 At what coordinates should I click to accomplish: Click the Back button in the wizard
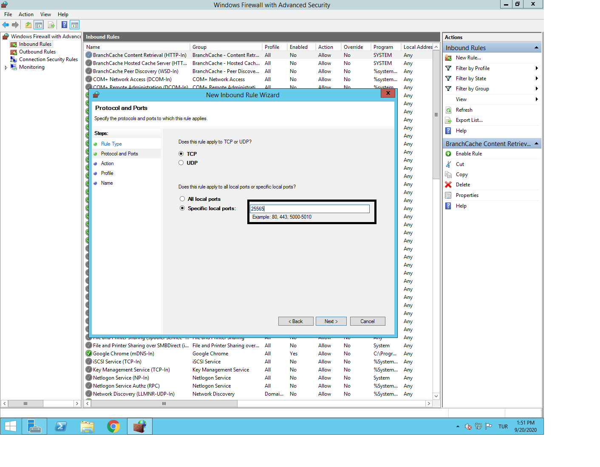pos(296,321)
